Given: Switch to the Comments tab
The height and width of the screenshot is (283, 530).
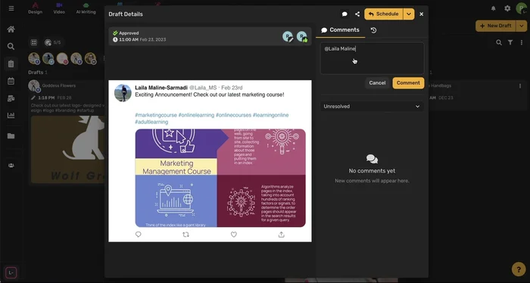Looking at the screenshot, I should point(340,30).
